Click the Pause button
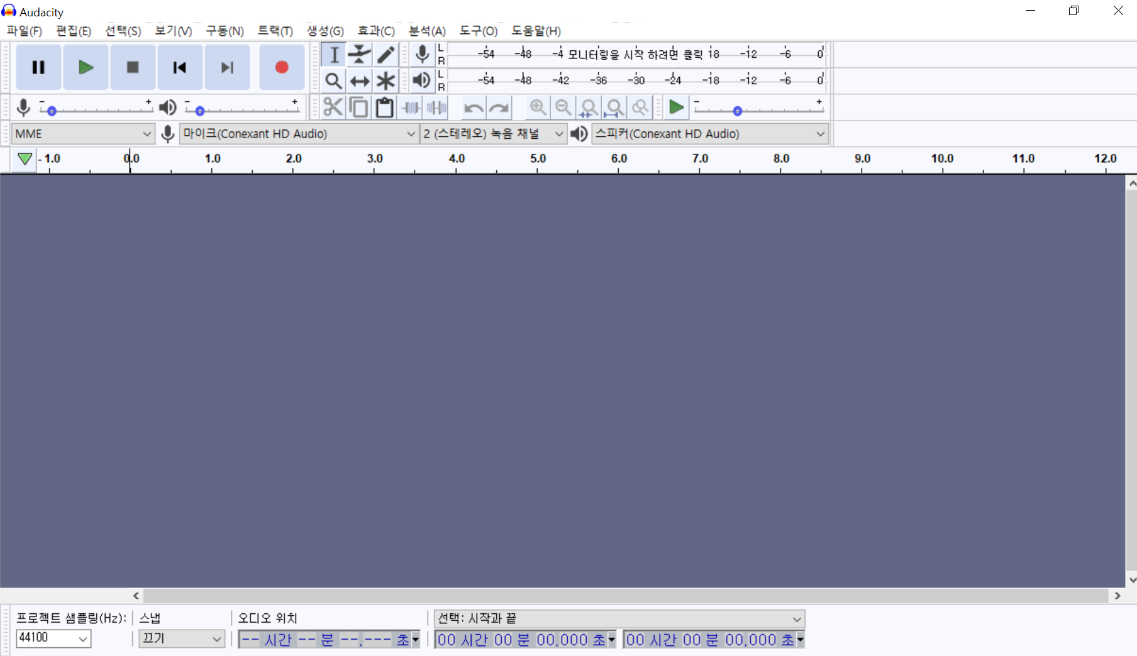 [x=38, y=67]
